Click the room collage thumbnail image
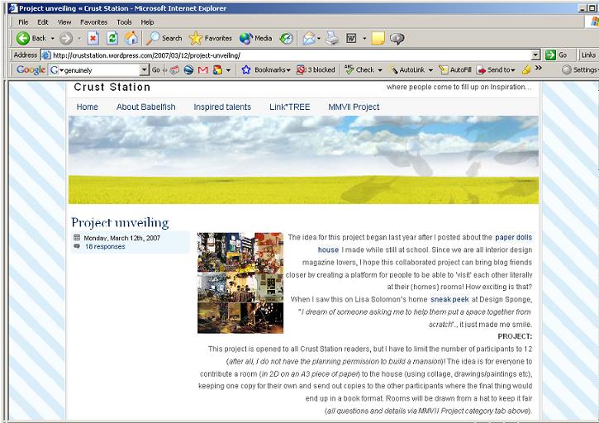Image resolution: width=599 pixels, height=423 pixels. [x=240, y=283]
